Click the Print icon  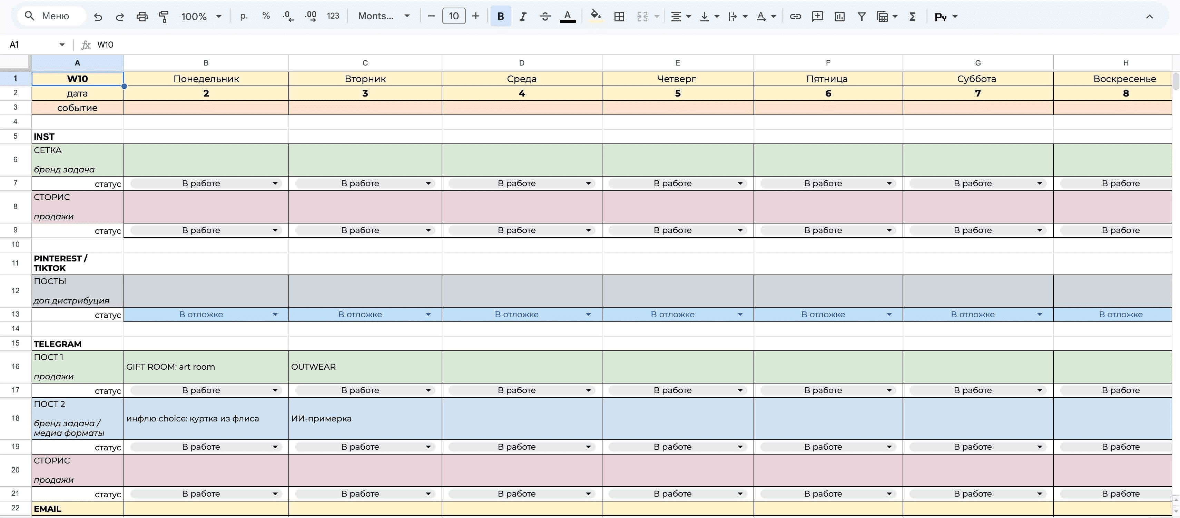point(142,17)
